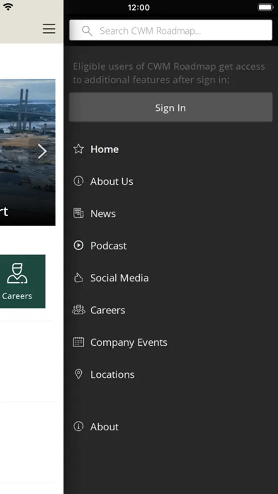The image size is (278, 494).
Task: Click the battery status icon
Action: tap(265, 7)
